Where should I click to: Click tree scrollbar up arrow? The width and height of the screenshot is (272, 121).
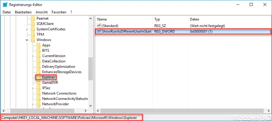[90, 18]
